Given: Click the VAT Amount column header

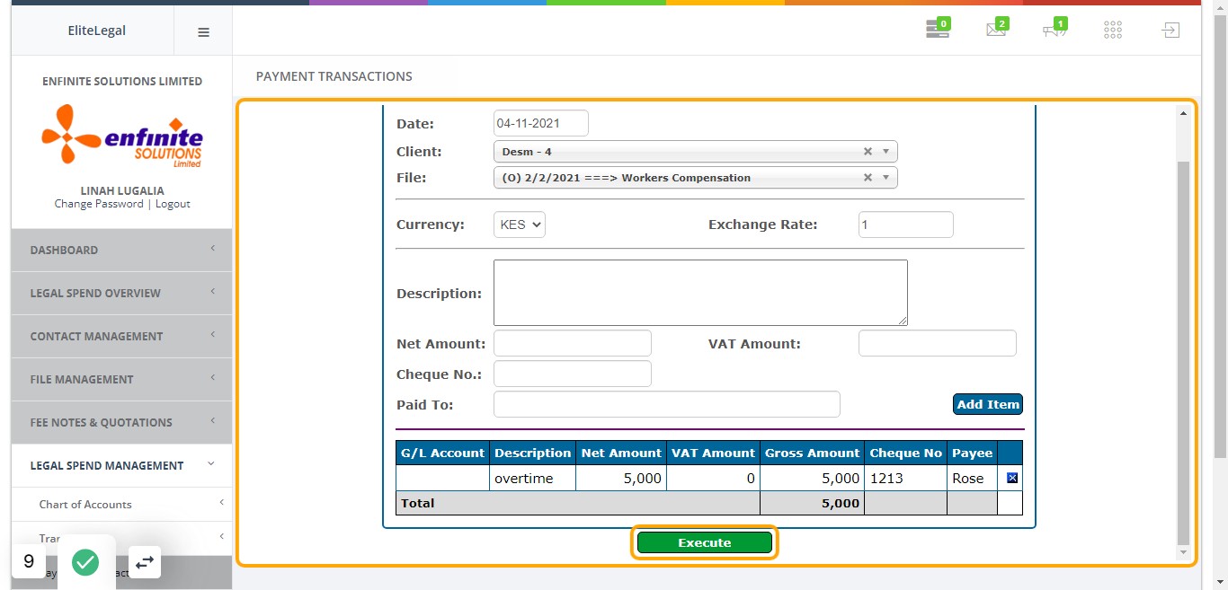Looking at the screenshot, I should 713,453.
